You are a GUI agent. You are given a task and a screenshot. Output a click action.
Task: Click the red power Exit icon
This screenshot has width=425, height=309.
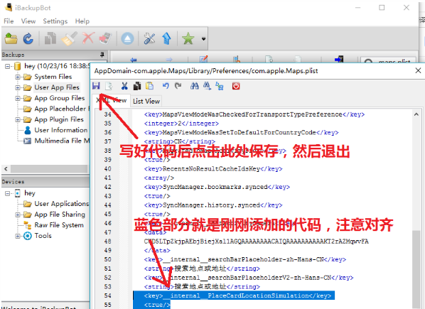(x=236, y=86)
